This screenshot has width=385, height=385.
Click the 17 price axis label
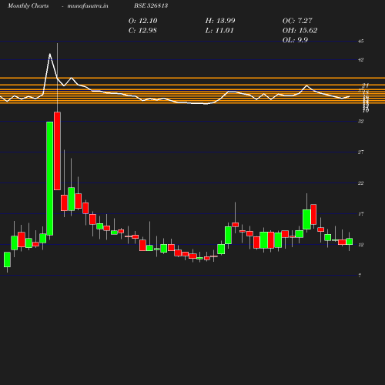coord(360,214)
